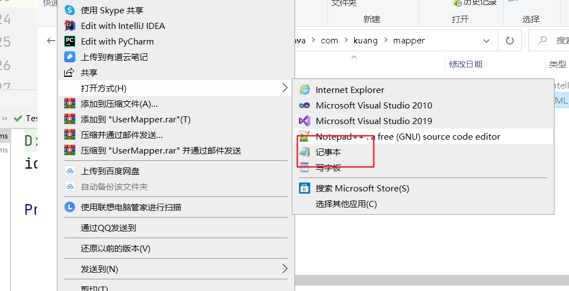Select 选择其他应用(C)

click(x=423, y=204)
